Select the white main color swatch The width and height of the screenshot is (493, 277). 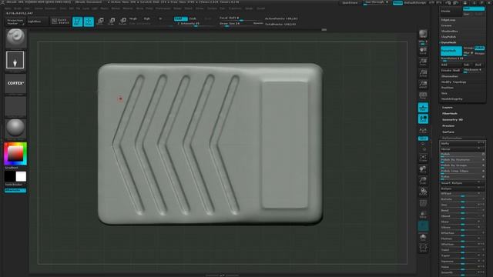coord(21,176)
